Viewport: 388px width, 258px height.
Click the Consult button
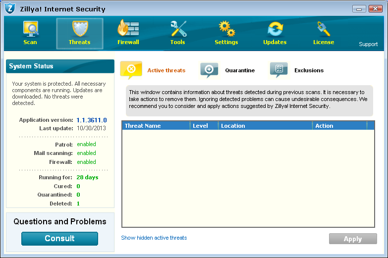(x=59, y=239)
